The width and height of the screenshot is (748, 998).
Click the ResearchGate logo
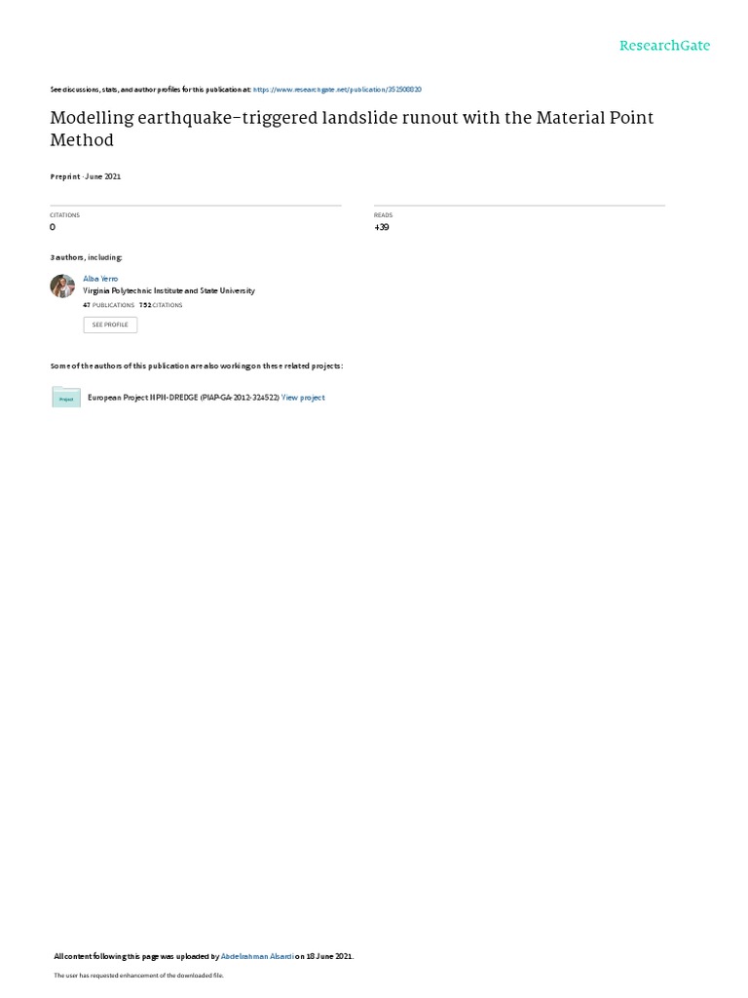(664, 46)
